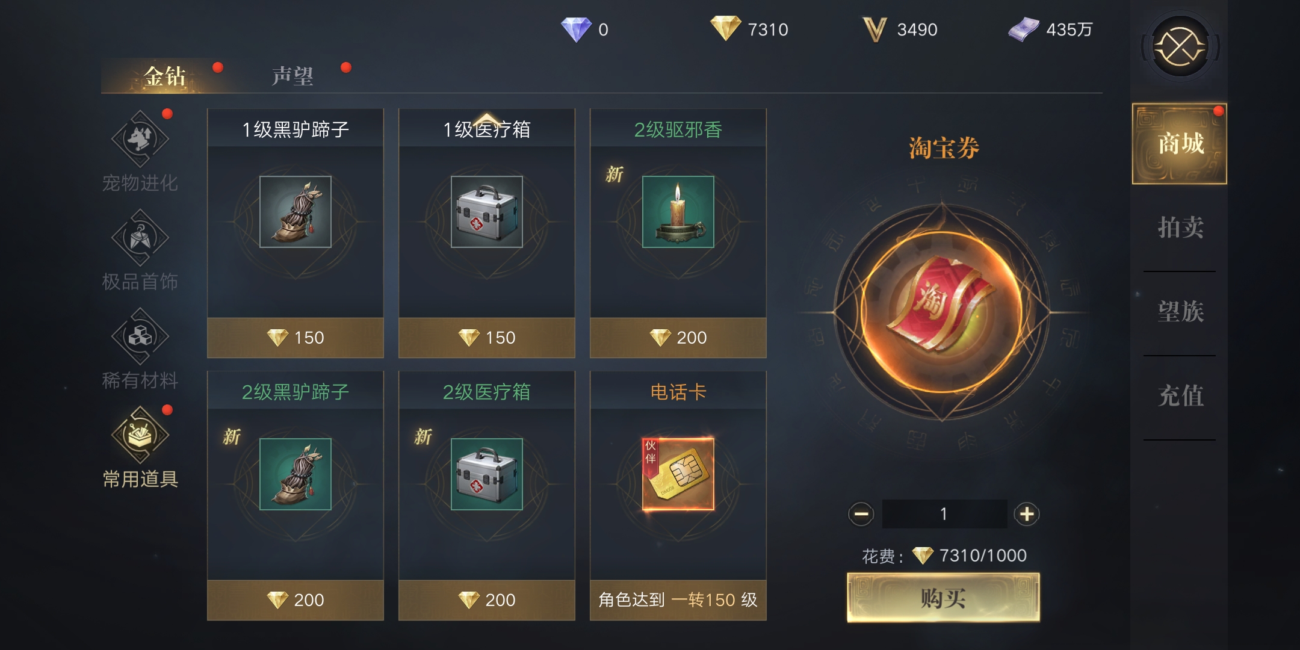Click the purple diamond currency icon

576,29
